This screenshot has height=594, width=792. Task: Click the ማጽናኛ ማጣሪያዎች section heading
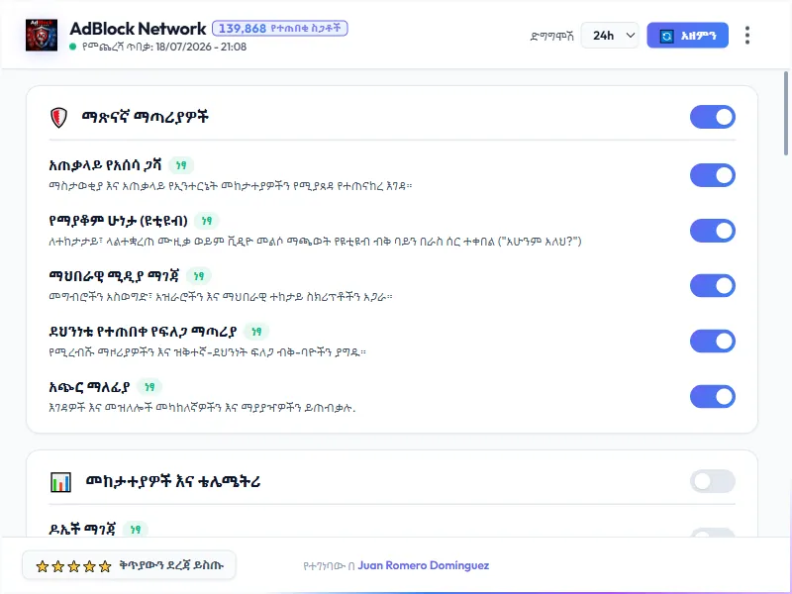(x=145, y=117)
